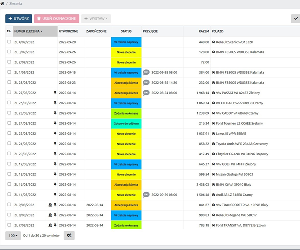The width and height of the screenshot is (300, 250).
Task: Click SMS bubble icon for ZL 1/09/2022
Action: pyautogui.click(x=146, y=72)
